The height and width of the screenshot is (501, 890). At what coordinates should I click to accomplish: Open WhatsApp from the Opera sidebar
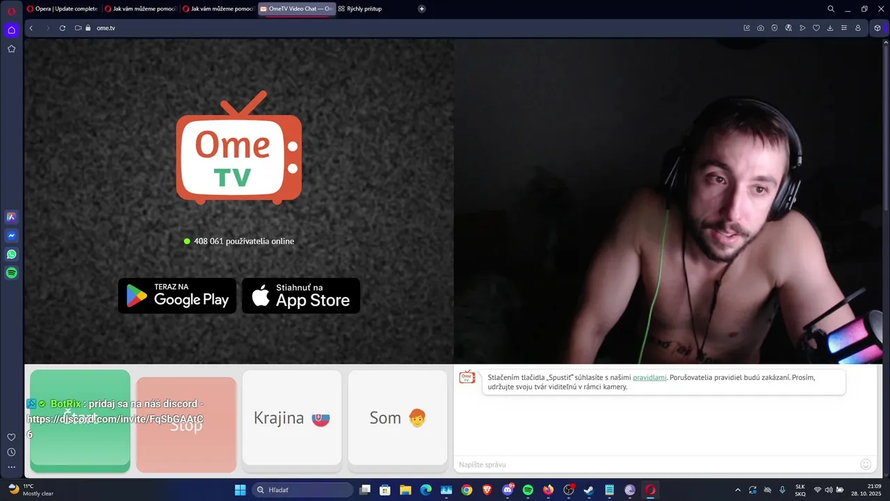pyautogui.click(x=11, y=255)
